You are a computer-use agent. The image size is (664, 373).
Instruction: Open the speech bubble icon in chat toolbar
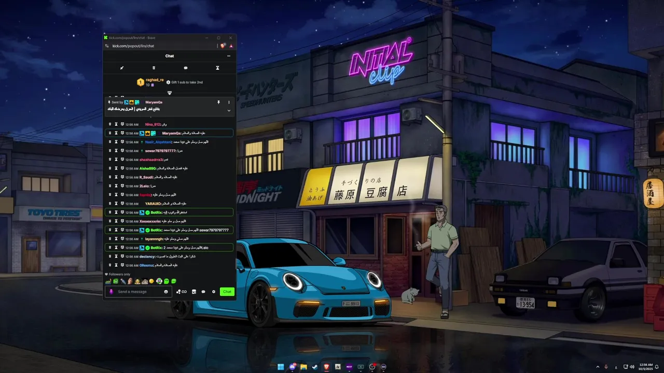(x=186, y=68)
